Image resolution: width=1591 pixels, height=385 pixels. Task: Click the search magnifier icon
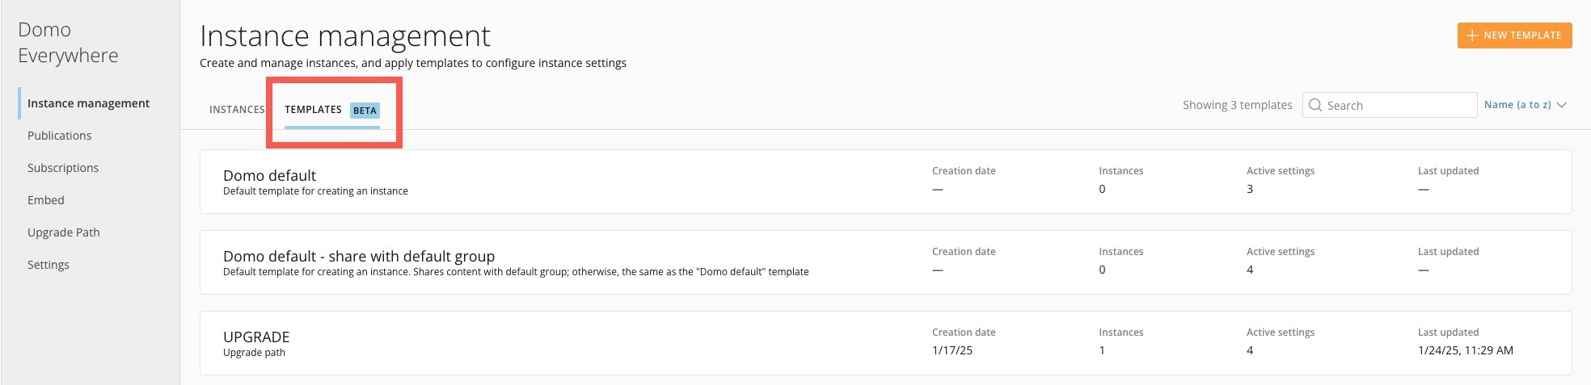click(1315, 105)
